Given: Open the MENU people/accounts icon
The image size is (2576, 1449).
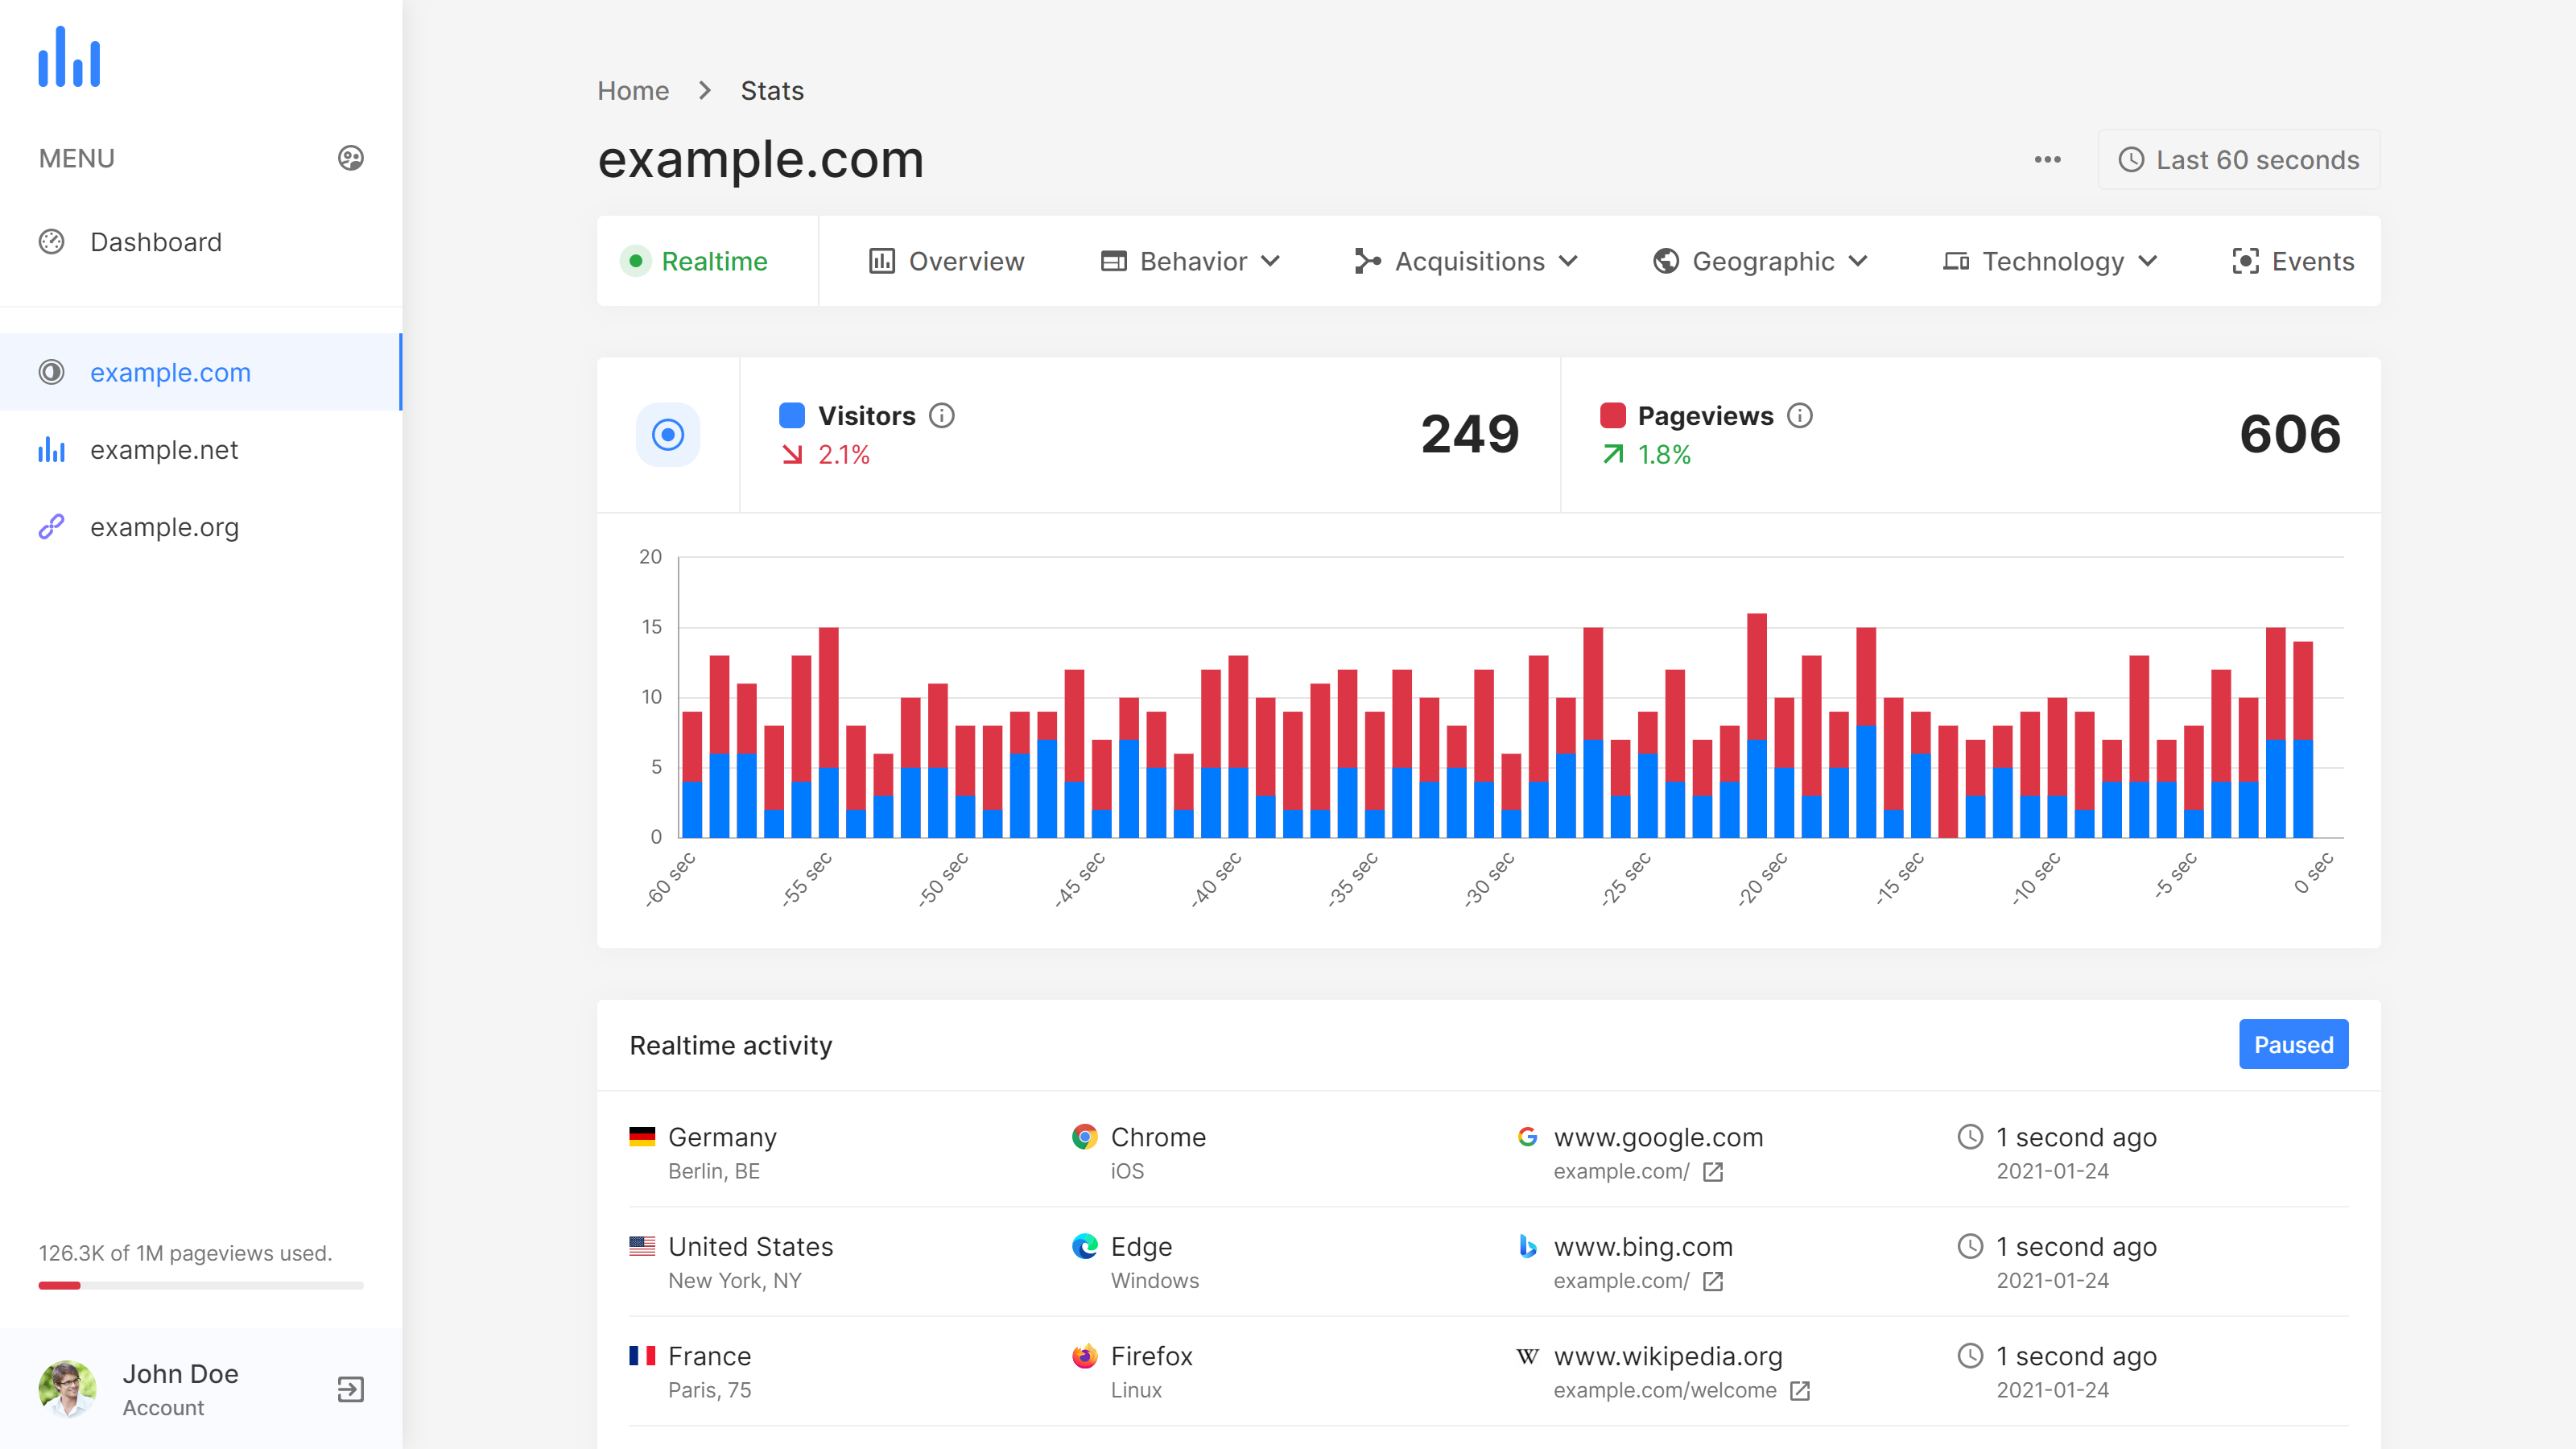Looking at the screenshot, I should (349, 158).
